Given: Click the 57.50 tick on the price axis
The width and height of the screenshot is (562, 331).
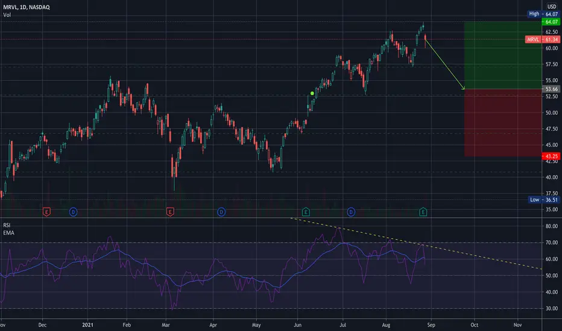Looking at the screenshot, I should 551,64.
